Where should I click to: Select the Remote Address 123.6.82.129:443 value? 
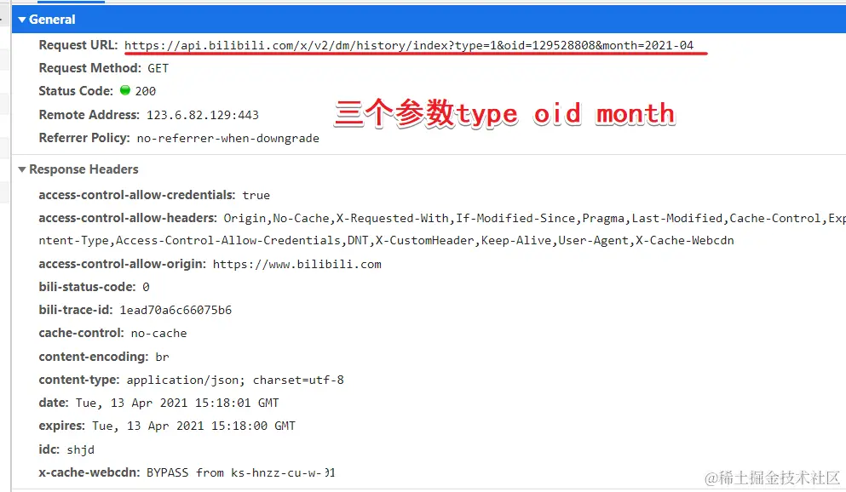click(203, 115)
